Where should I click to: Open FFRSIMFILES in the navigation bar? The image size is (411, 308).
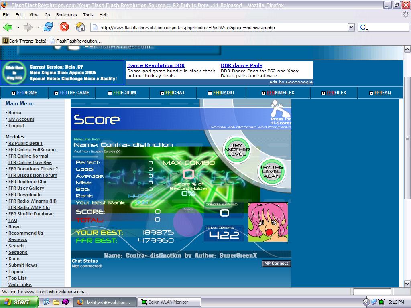(281, 93)
